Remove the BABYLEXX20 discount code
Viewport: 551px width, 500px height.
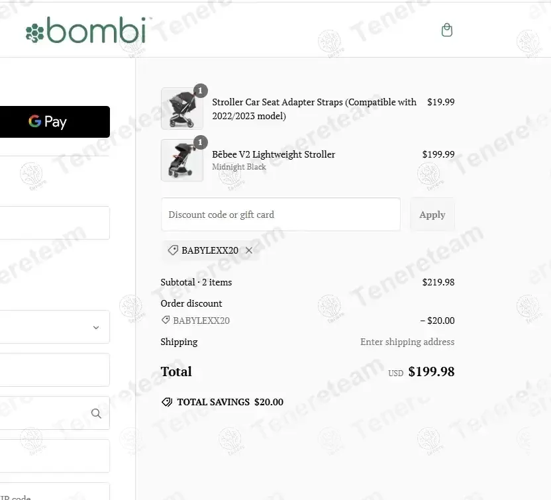pos(249,250)
